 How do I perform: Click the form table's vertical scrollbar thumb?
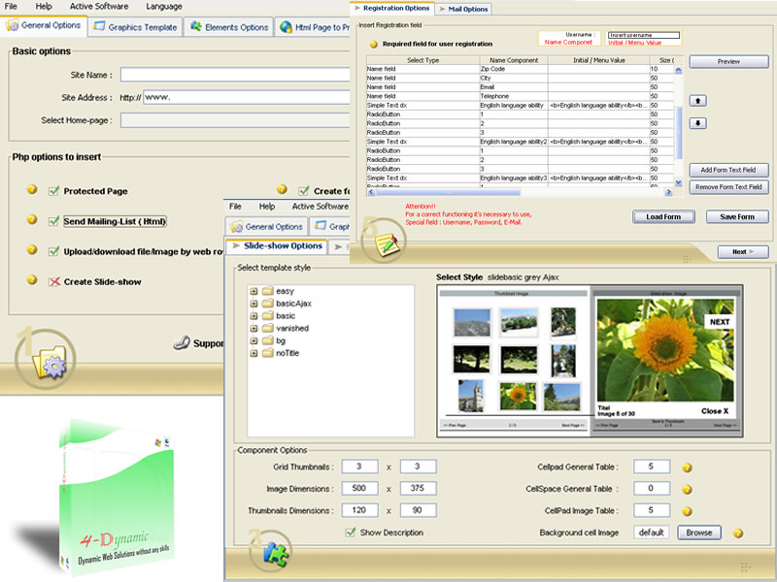pyautogui.click(x=678, y=133)
